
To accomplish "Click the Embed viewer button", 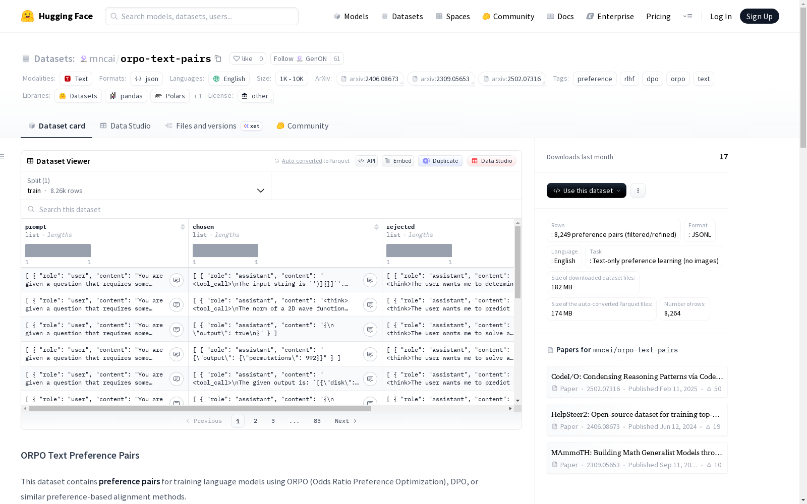I will 398,161.
